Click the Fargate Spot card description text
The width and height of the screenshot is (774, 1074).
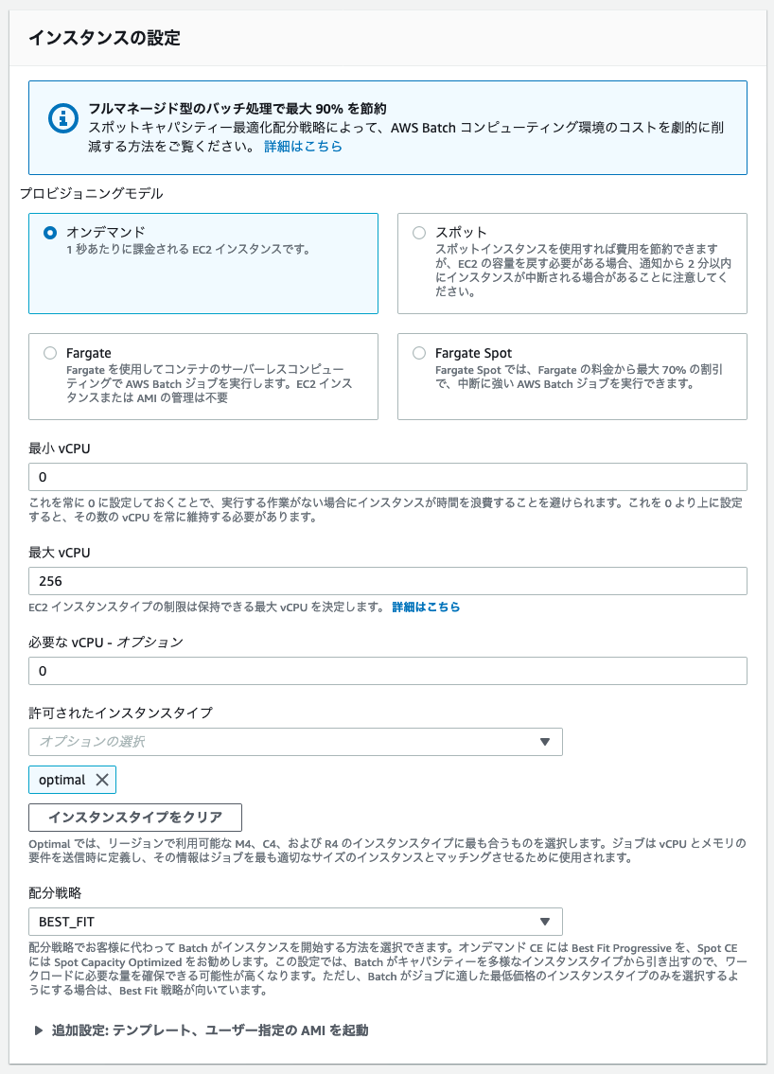point(579,377)
